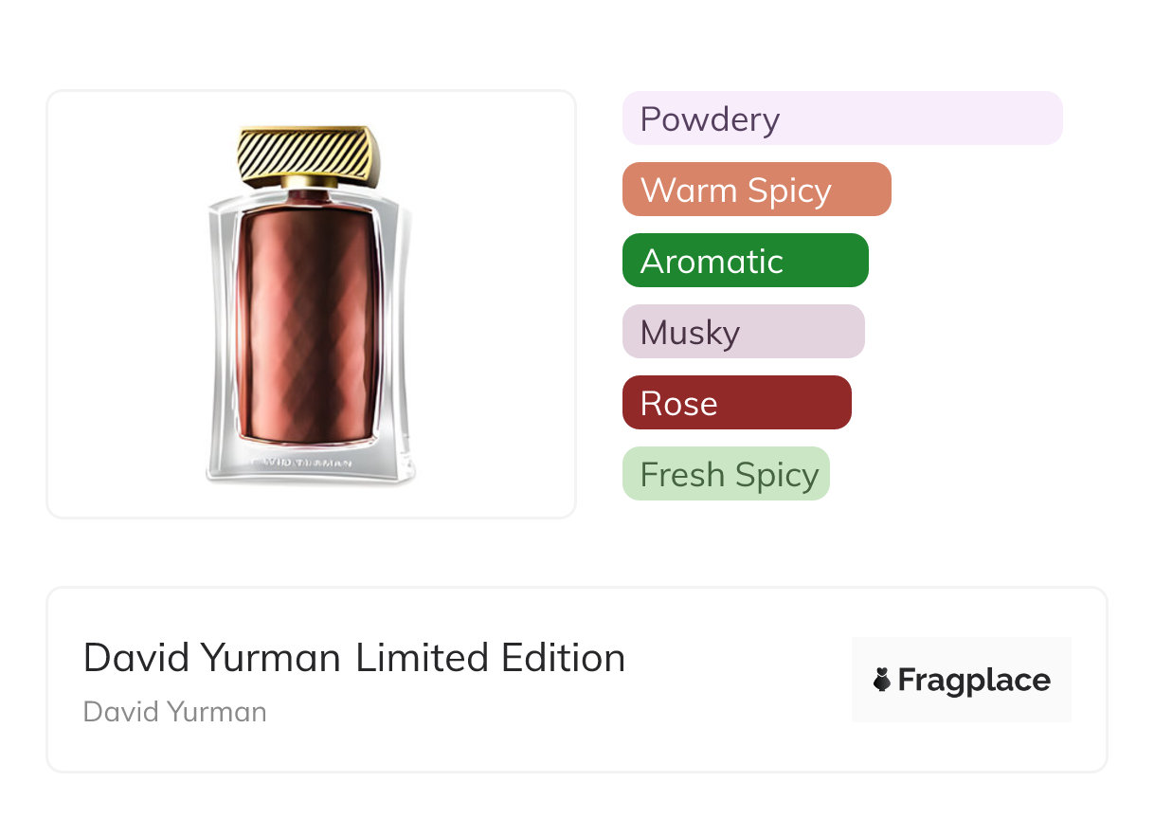Image resolution: width=1154 pixels, height=819 pixels.
Task: Choose the green Aromatic accord bar
Action: pos(745,261)
